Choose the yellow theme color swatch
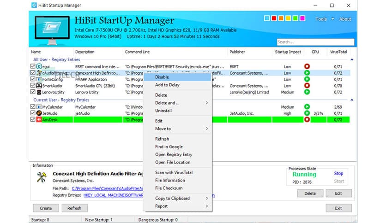The height and width of the screenshot is (223, 386). [288, 18]
